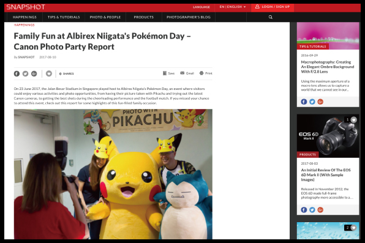Image resolution: width=365 pixels, height=243 pixels.
Task: Toggle heart on bottom blue sidebar card
Action: (353, 228)
